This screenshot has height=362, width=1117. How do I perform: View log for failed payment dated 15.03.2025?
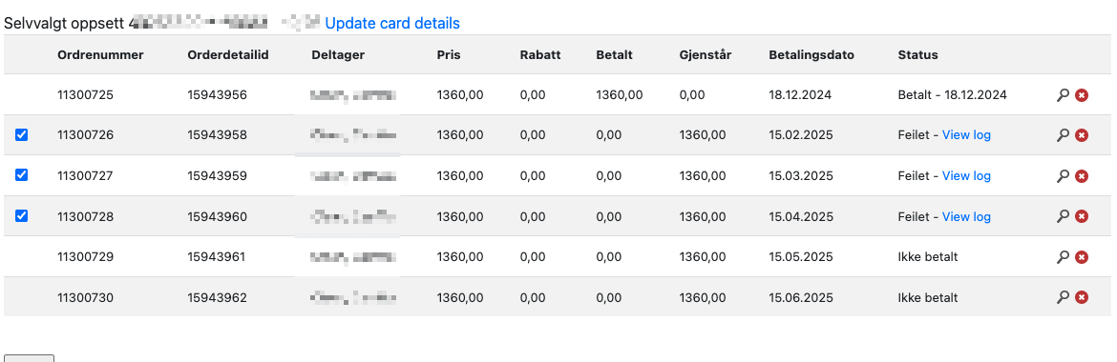pos(966,175)
